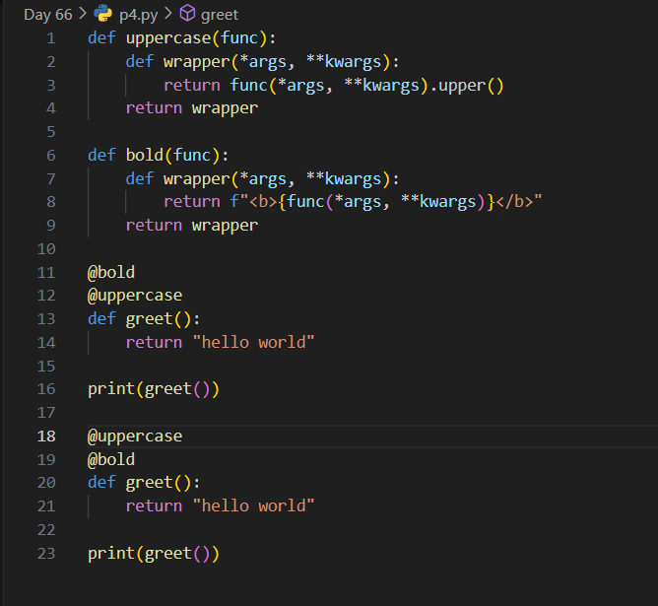Click 'wrapper' definition on line 7
Screen dimensions: 658x606
point(196,179)
